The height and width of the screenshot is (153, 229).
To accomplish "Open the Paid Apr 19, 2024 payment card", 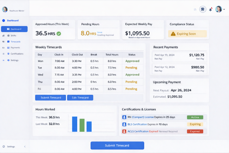I will coord(179,57).
